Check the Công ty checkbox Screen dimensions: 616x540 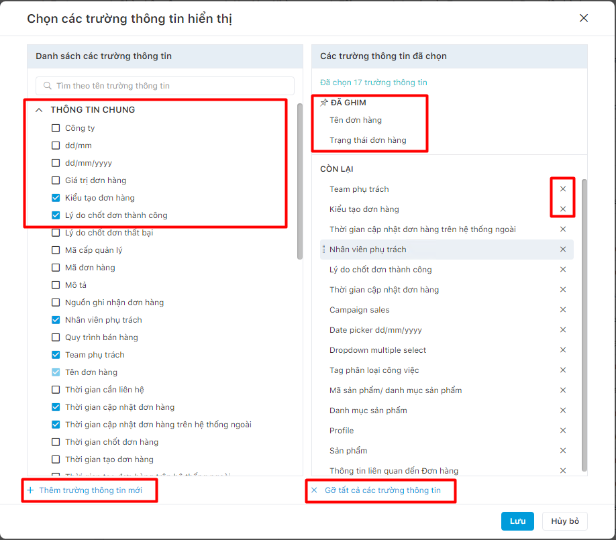(x=56, y=128)
